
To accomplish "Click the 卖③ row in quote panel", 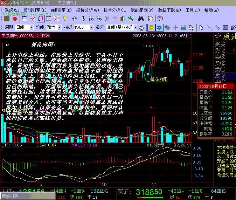I will pyautogui.click(x=224, y=57).
